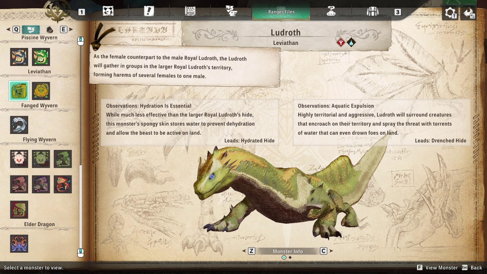Click the Flying Wyvern category header
Viewport: 487px width, 274px height.
click(39, 139)
